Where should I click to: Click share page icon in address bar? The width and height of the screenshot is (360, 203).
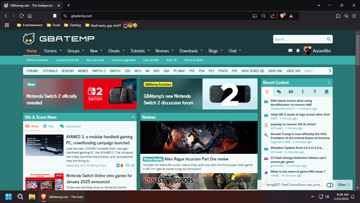(x=273, y=16)
